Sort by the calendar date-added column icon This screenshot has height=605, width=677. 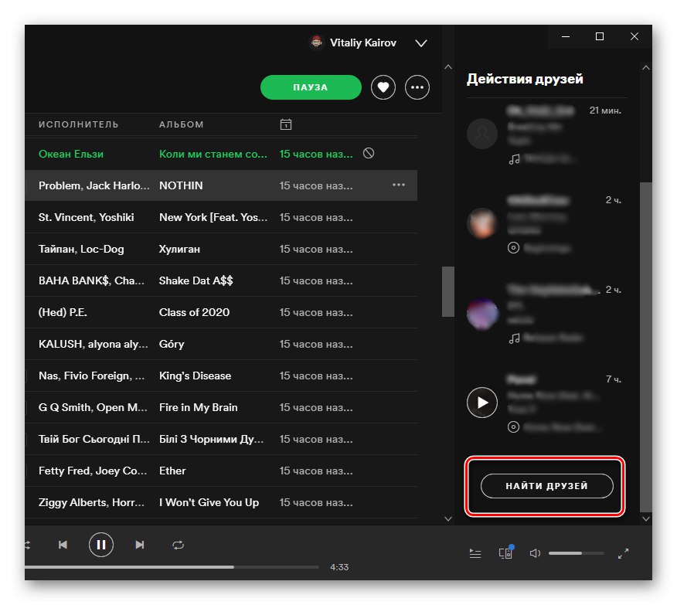[x=286, y=124]
